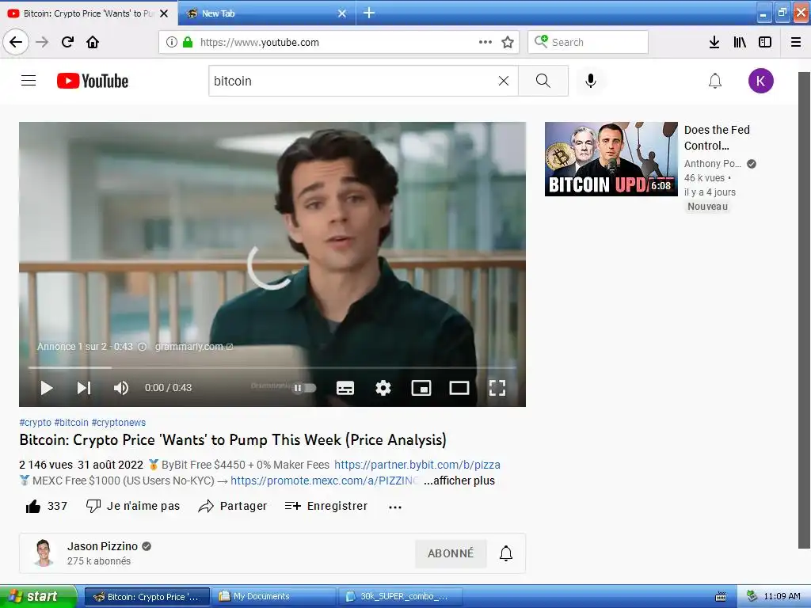The image size is (811, 608).
Task: Click the Partager share button
Action: pyautogui.click(x=233, y=506)
